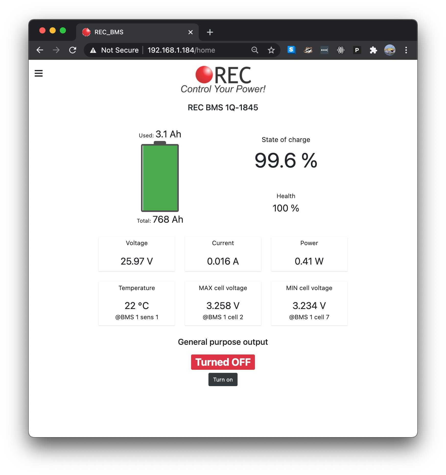Click the address bar URL 192.168.1.184/home
This screenshot has width=446, height=475.
click(x=181, y=50)
